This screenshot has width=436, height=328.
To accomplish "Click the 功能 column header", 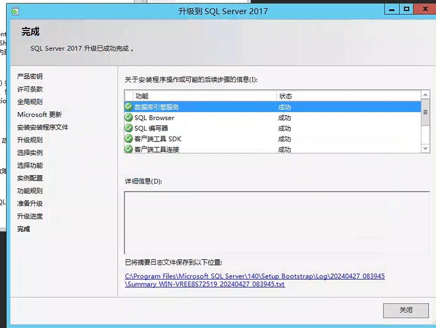I will pyautogui.click(x=205, y=96).
